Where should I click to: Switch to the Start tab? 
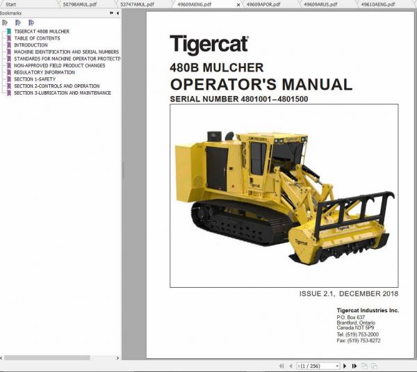tap(11, 4)
